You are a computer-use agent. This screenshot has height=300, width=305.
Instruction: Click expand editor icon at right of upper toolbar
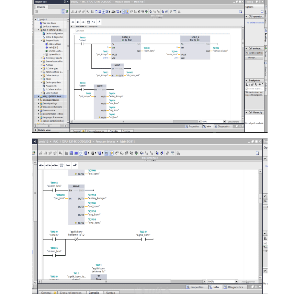click(241, 12)
